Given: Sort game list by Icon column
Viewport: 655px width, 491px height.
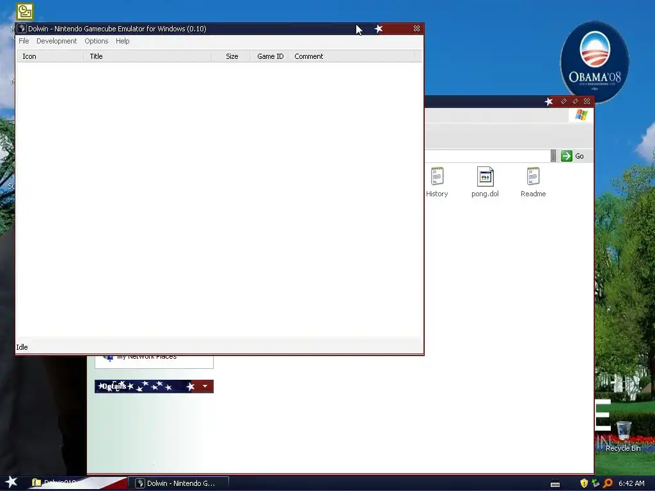Looking at the screenshot, I should pyautogui.click(x=50, y=56).
